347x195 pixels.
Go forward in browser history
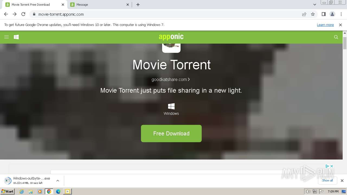(15, 14)
